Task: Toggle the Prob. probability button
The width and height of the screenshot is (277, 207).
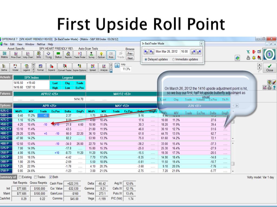Action: pyautogui.click(x=111, y=55)
